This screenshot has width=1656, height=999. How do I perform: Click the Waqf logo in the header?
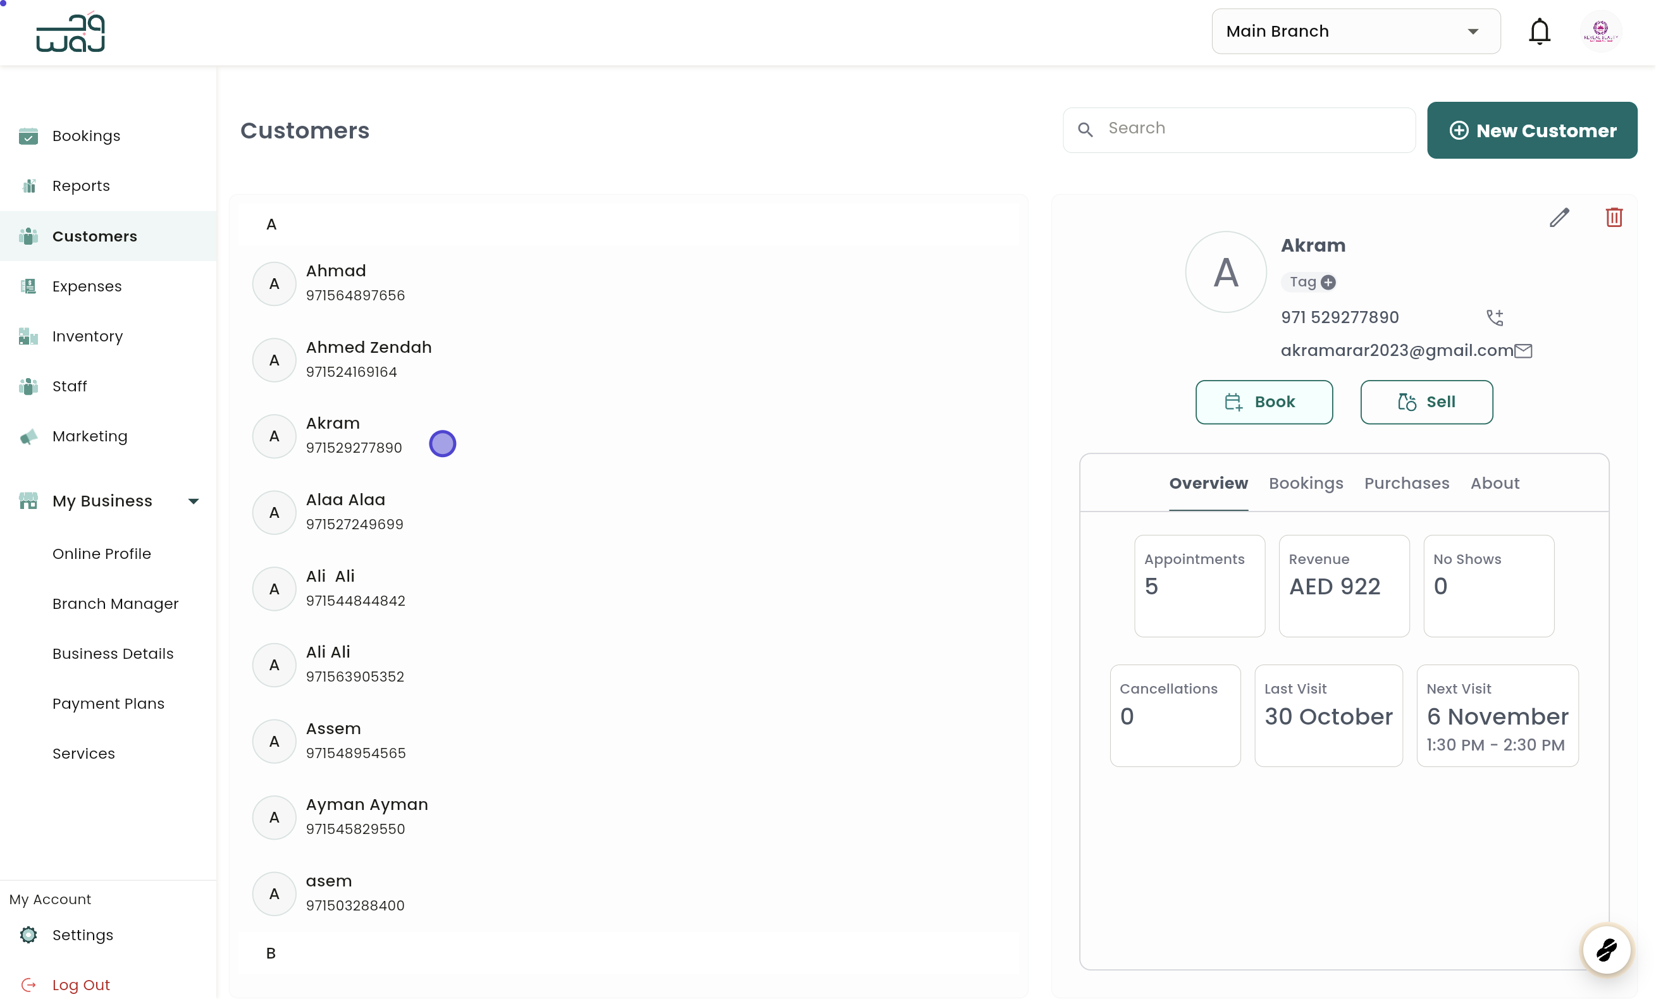71,32
